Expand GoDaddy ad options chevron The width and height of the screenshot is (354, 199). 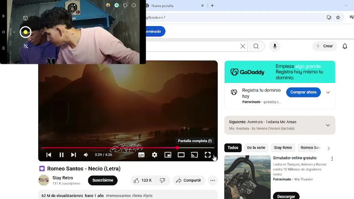(x=328, y=92)
